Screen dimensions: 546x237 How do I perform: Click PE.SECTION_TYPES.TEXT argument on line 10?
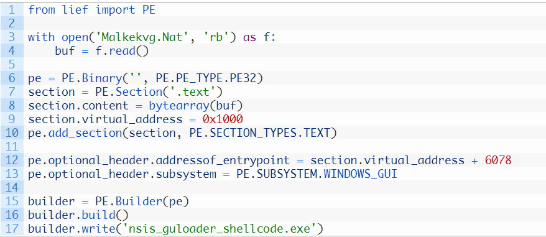point(259,133)
